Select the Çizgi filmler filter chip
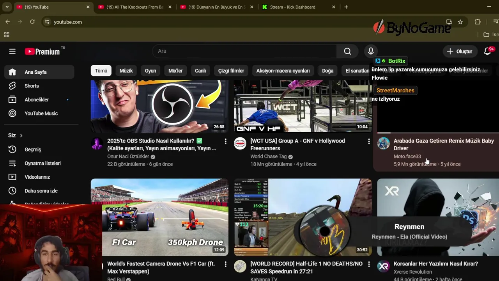Viewport: 499px width, 281px height. [x=231, y=71]
